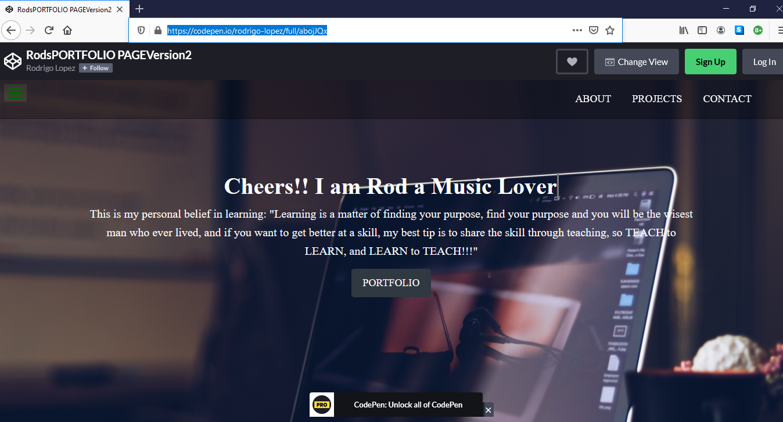Open Firefox account icon
Viewport: 783px width, 422px height.
[x=721, y=30]
